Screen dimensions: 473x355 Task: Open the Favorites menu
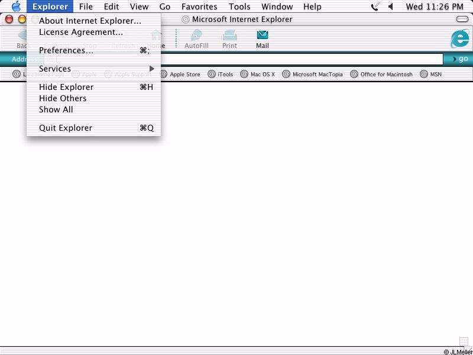click(199, 7)
